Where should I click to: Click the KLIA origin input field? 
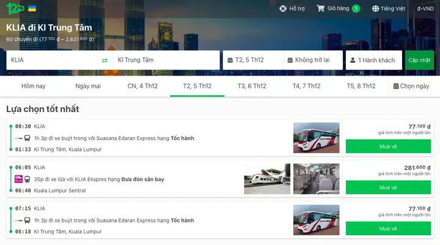pyautogui.click(x=59, y=60)
